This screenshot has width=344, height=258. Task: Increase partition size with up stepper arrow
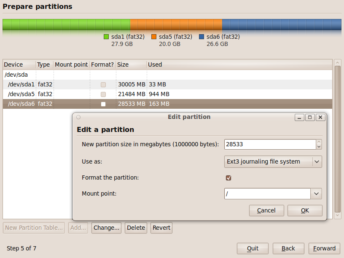[x=319, y=142]
